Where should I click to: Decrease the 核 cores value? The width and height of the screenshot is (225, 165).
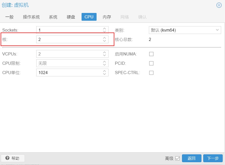tap(104, 41)
